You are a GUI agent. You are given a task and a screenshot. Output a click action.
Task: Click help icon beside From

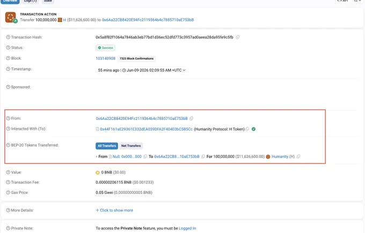[8, 118]
